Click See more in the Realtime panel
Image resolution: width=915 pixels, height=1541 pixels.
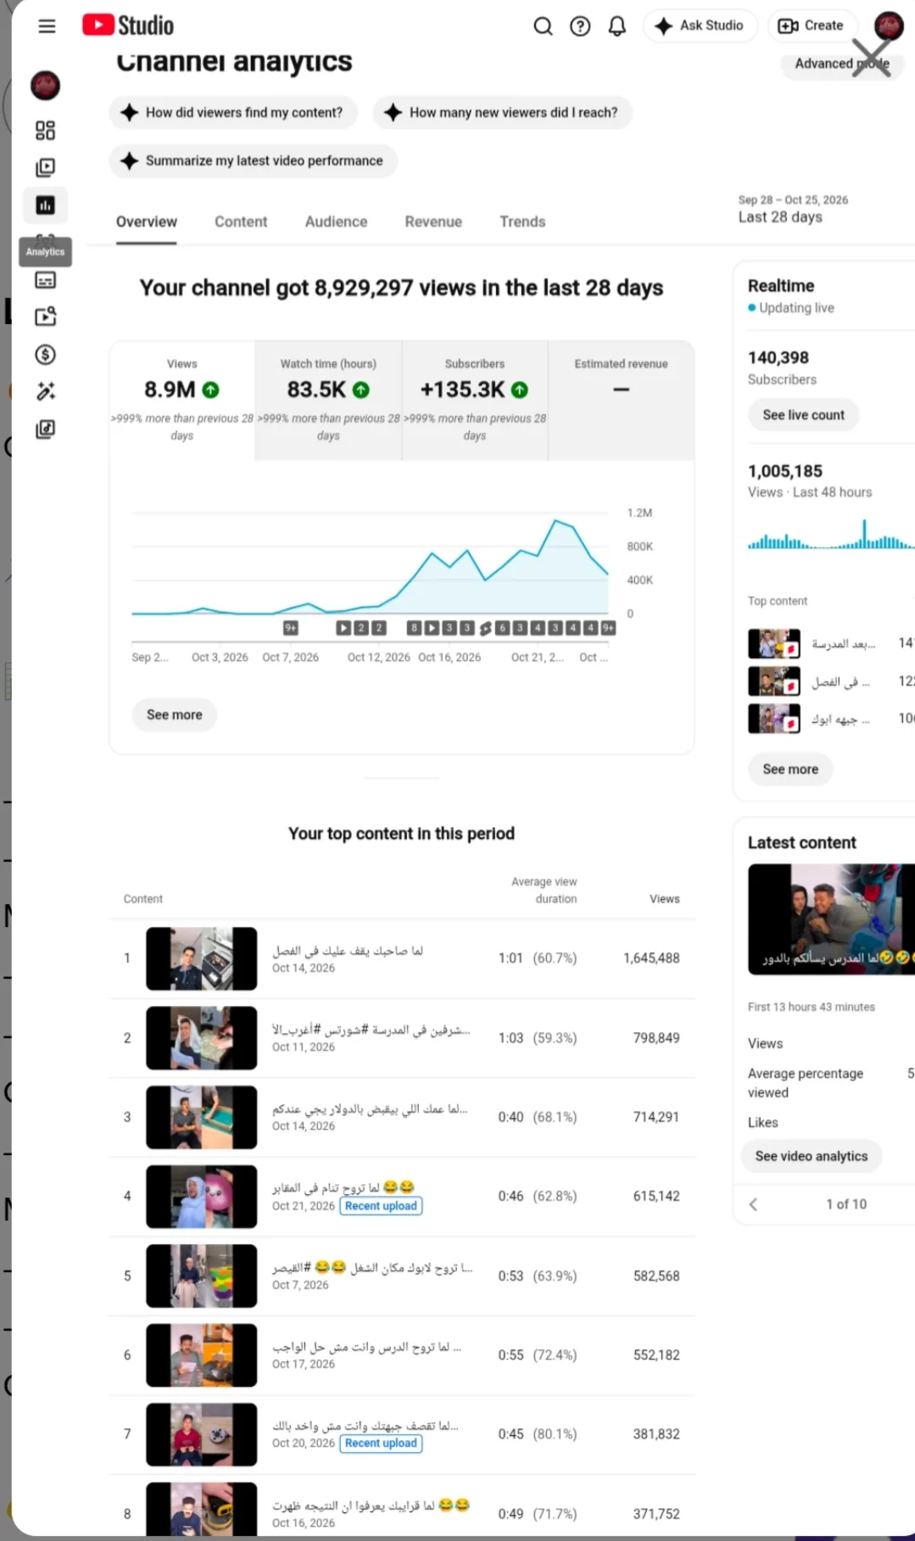pyautogui.click(x=790, y=769)
